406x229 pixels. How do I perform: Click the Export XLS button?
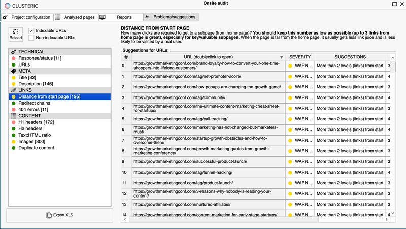click(x=59, y=215)
